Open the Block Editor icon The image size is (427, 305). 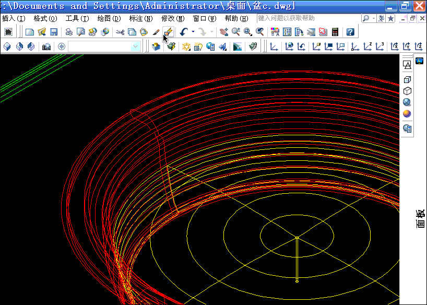point(168,32)
